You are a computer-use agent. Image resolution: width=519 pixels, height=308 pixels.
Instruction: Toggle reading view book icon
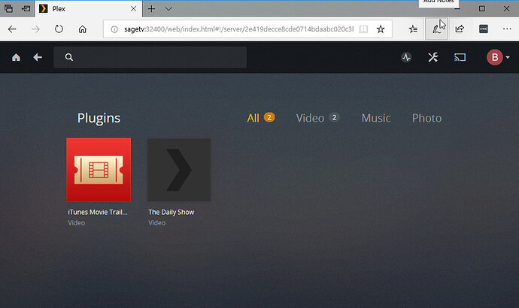tap(363, 29)
